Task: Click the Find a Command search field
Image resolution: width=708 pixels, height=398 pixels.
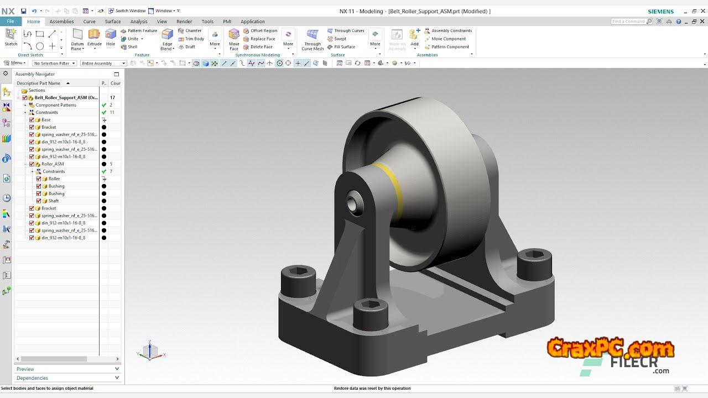Action: coord(628,22)
